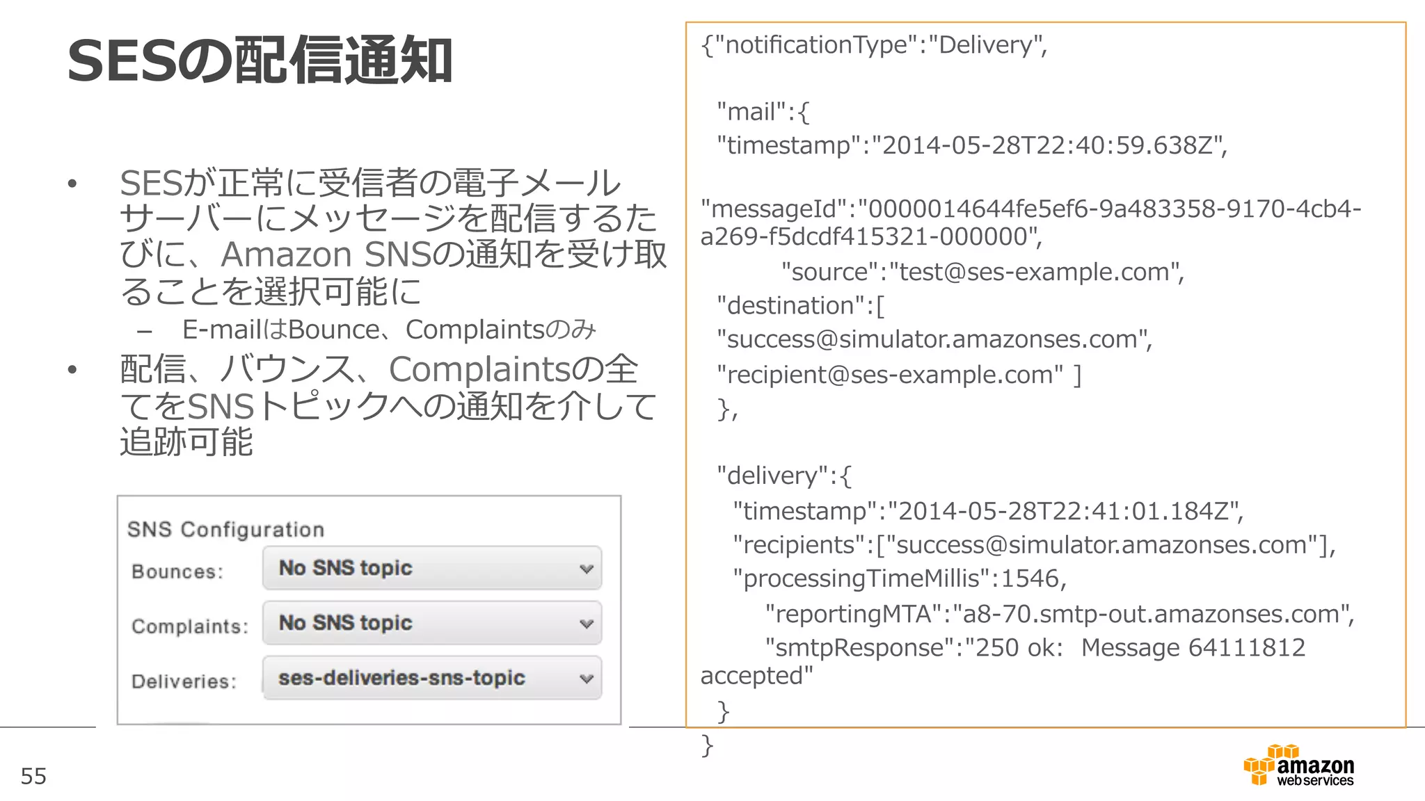Click the processingTimeMillis 1546 line
This screenshot has width=1425, height=801.
900,578
